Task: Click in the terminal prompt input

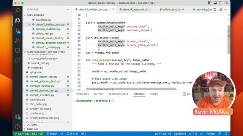Action: point(112,101)
